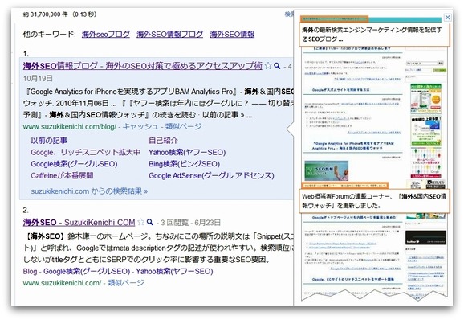The image size is (464, 320).
Task: Close the Instant Preview panel
Action: [447, 18]
